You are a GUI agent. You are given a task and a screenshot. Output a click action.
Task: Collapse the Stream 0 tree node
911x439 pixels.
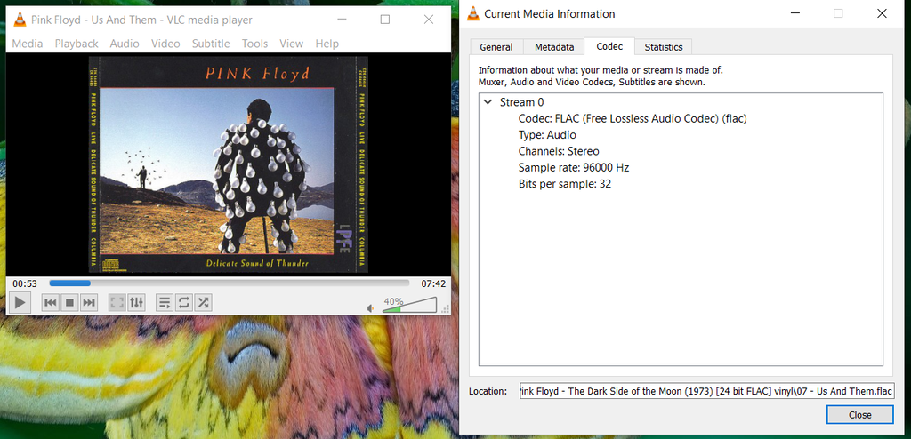click(x=488, y=102)
